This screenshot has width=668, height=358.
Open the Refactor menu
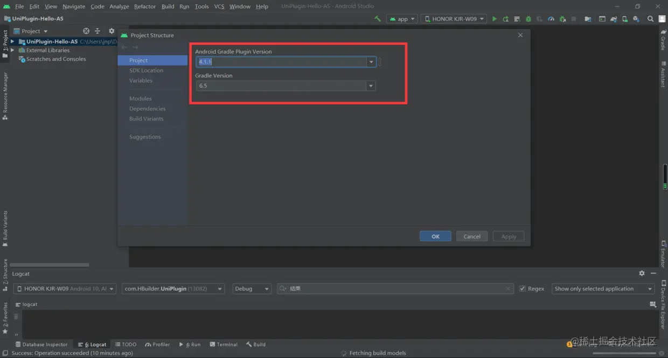click(x=145, y=6)
